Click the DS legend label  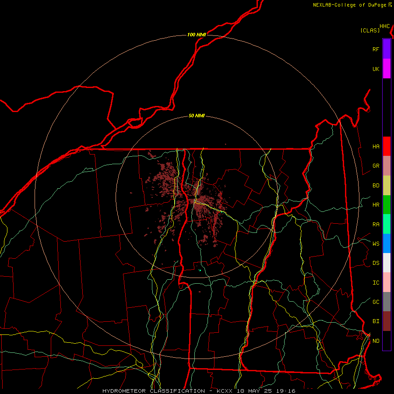coord(376,263)
